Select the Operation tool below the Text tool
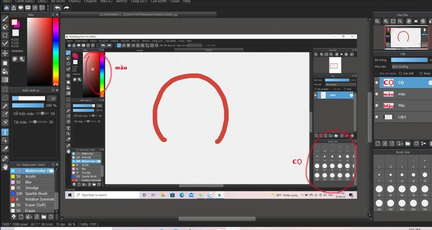This screenshot has width=432, height=230. click(5, 140)
